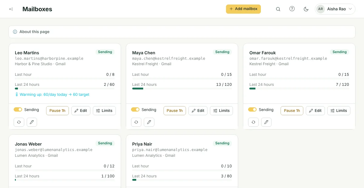Click the jonas.weber@lumenanalytics.example address
The height and width of the screenshot is (188, 364).
click(54, 150)
